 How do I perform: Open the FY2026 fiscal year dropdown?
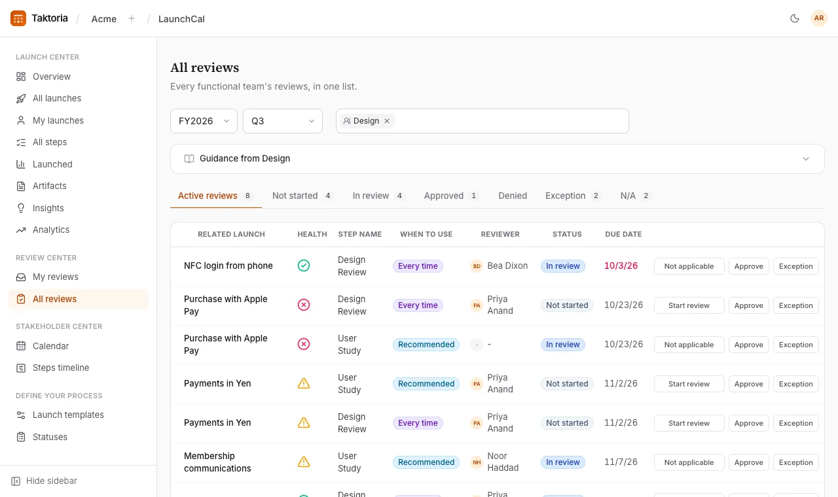[x=204, y=121]
